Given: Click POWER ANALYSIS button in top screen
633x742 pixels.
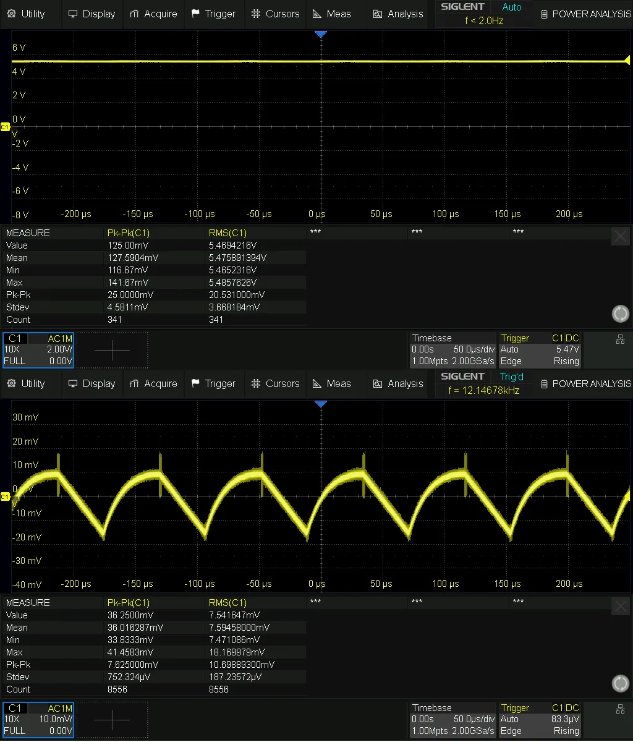Looking at the screenshot, I should [x=585, y=14].
